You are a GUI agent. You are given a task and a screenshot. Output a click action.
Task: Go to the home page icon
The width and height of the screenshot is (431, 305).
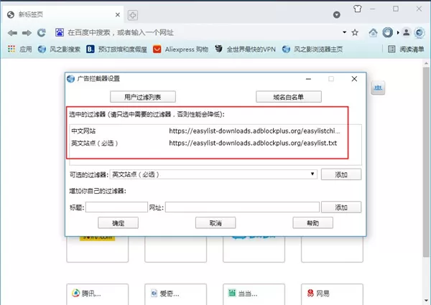point(373,33)
